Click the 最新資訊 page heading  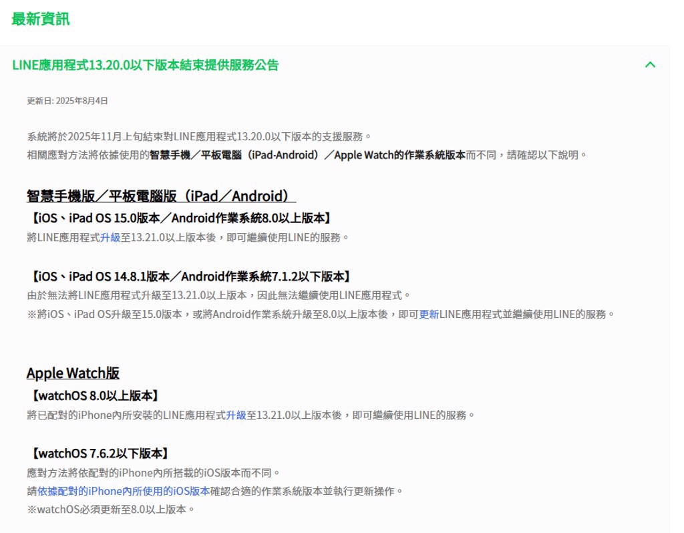40,19
